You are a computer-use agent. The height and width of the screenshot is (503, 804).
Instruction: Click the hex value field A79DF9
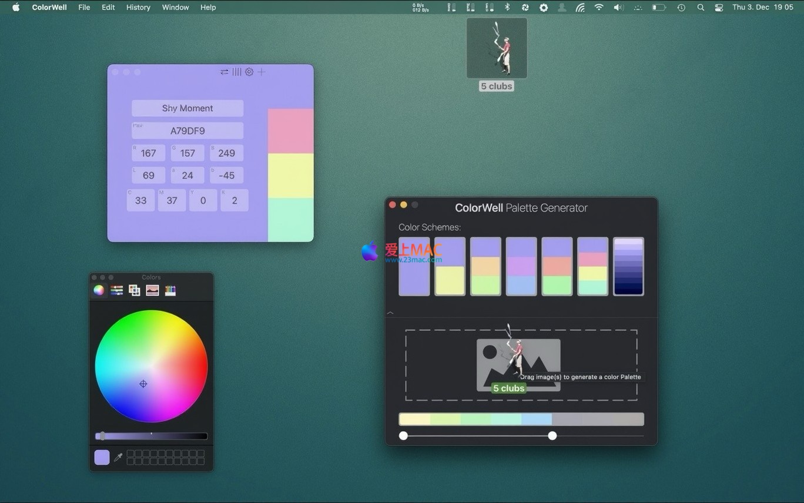click(x=187, y=130)
